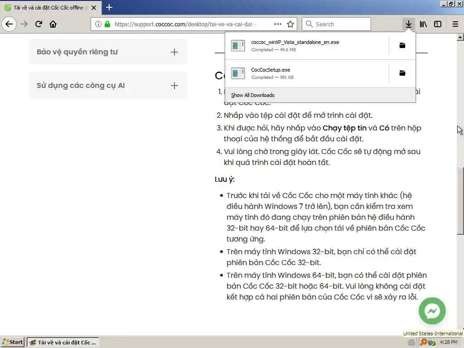The width and height of the screenshot is (464, 348).
Task: Click the magnifier icon in search box
Action: (309, 24)
